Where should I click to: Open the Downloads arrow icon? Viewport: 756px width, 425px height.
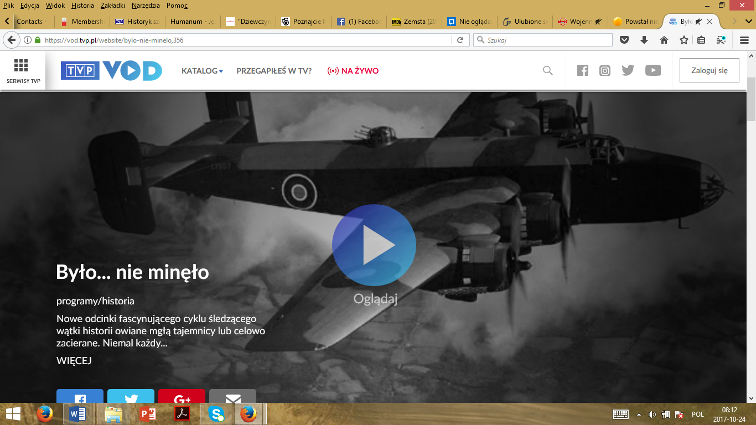point(644,40)
